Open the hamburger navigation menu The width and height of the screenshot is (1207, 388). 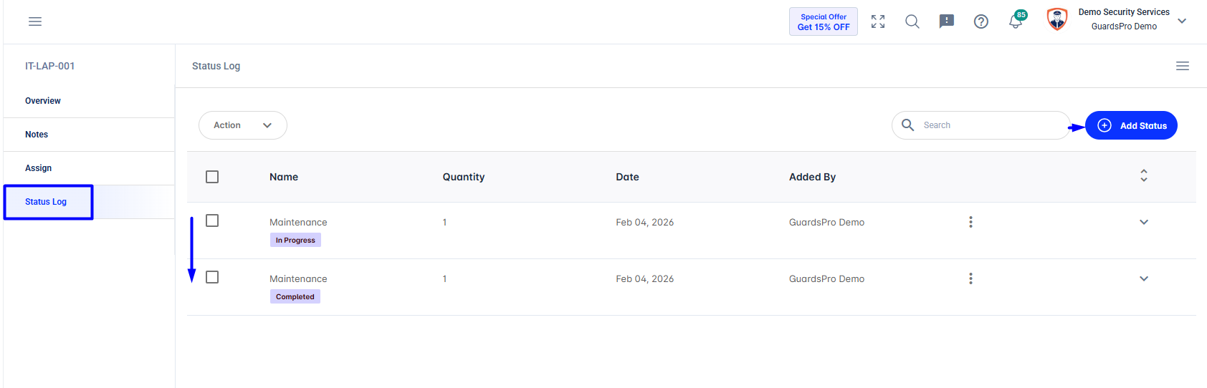(x=35, y=21)
